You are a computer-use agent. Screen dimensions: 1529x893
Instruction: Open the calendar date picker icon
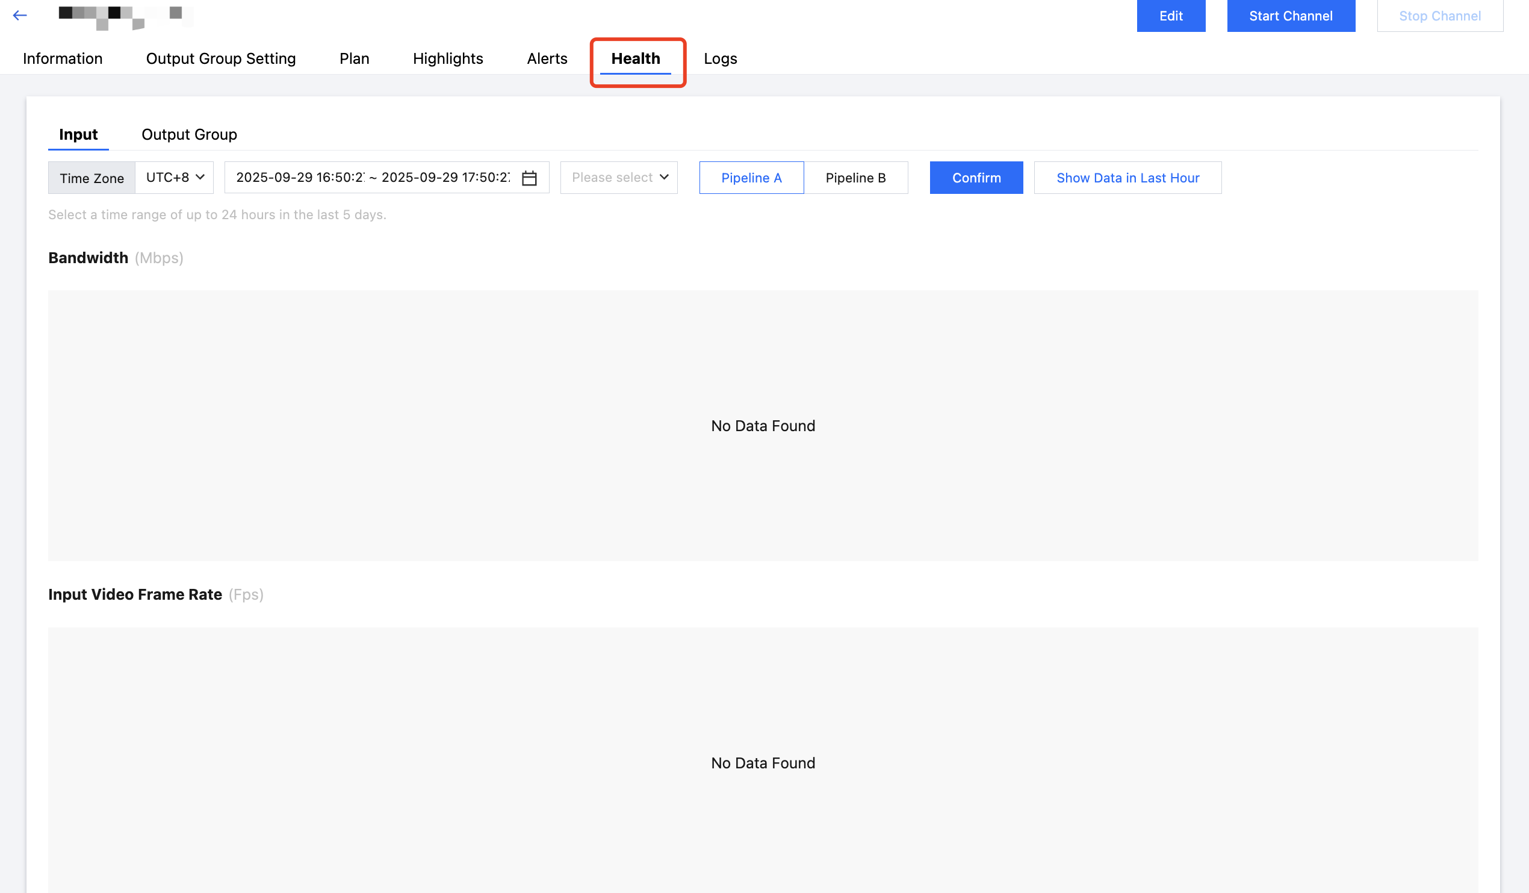click(x=529, y=178)
